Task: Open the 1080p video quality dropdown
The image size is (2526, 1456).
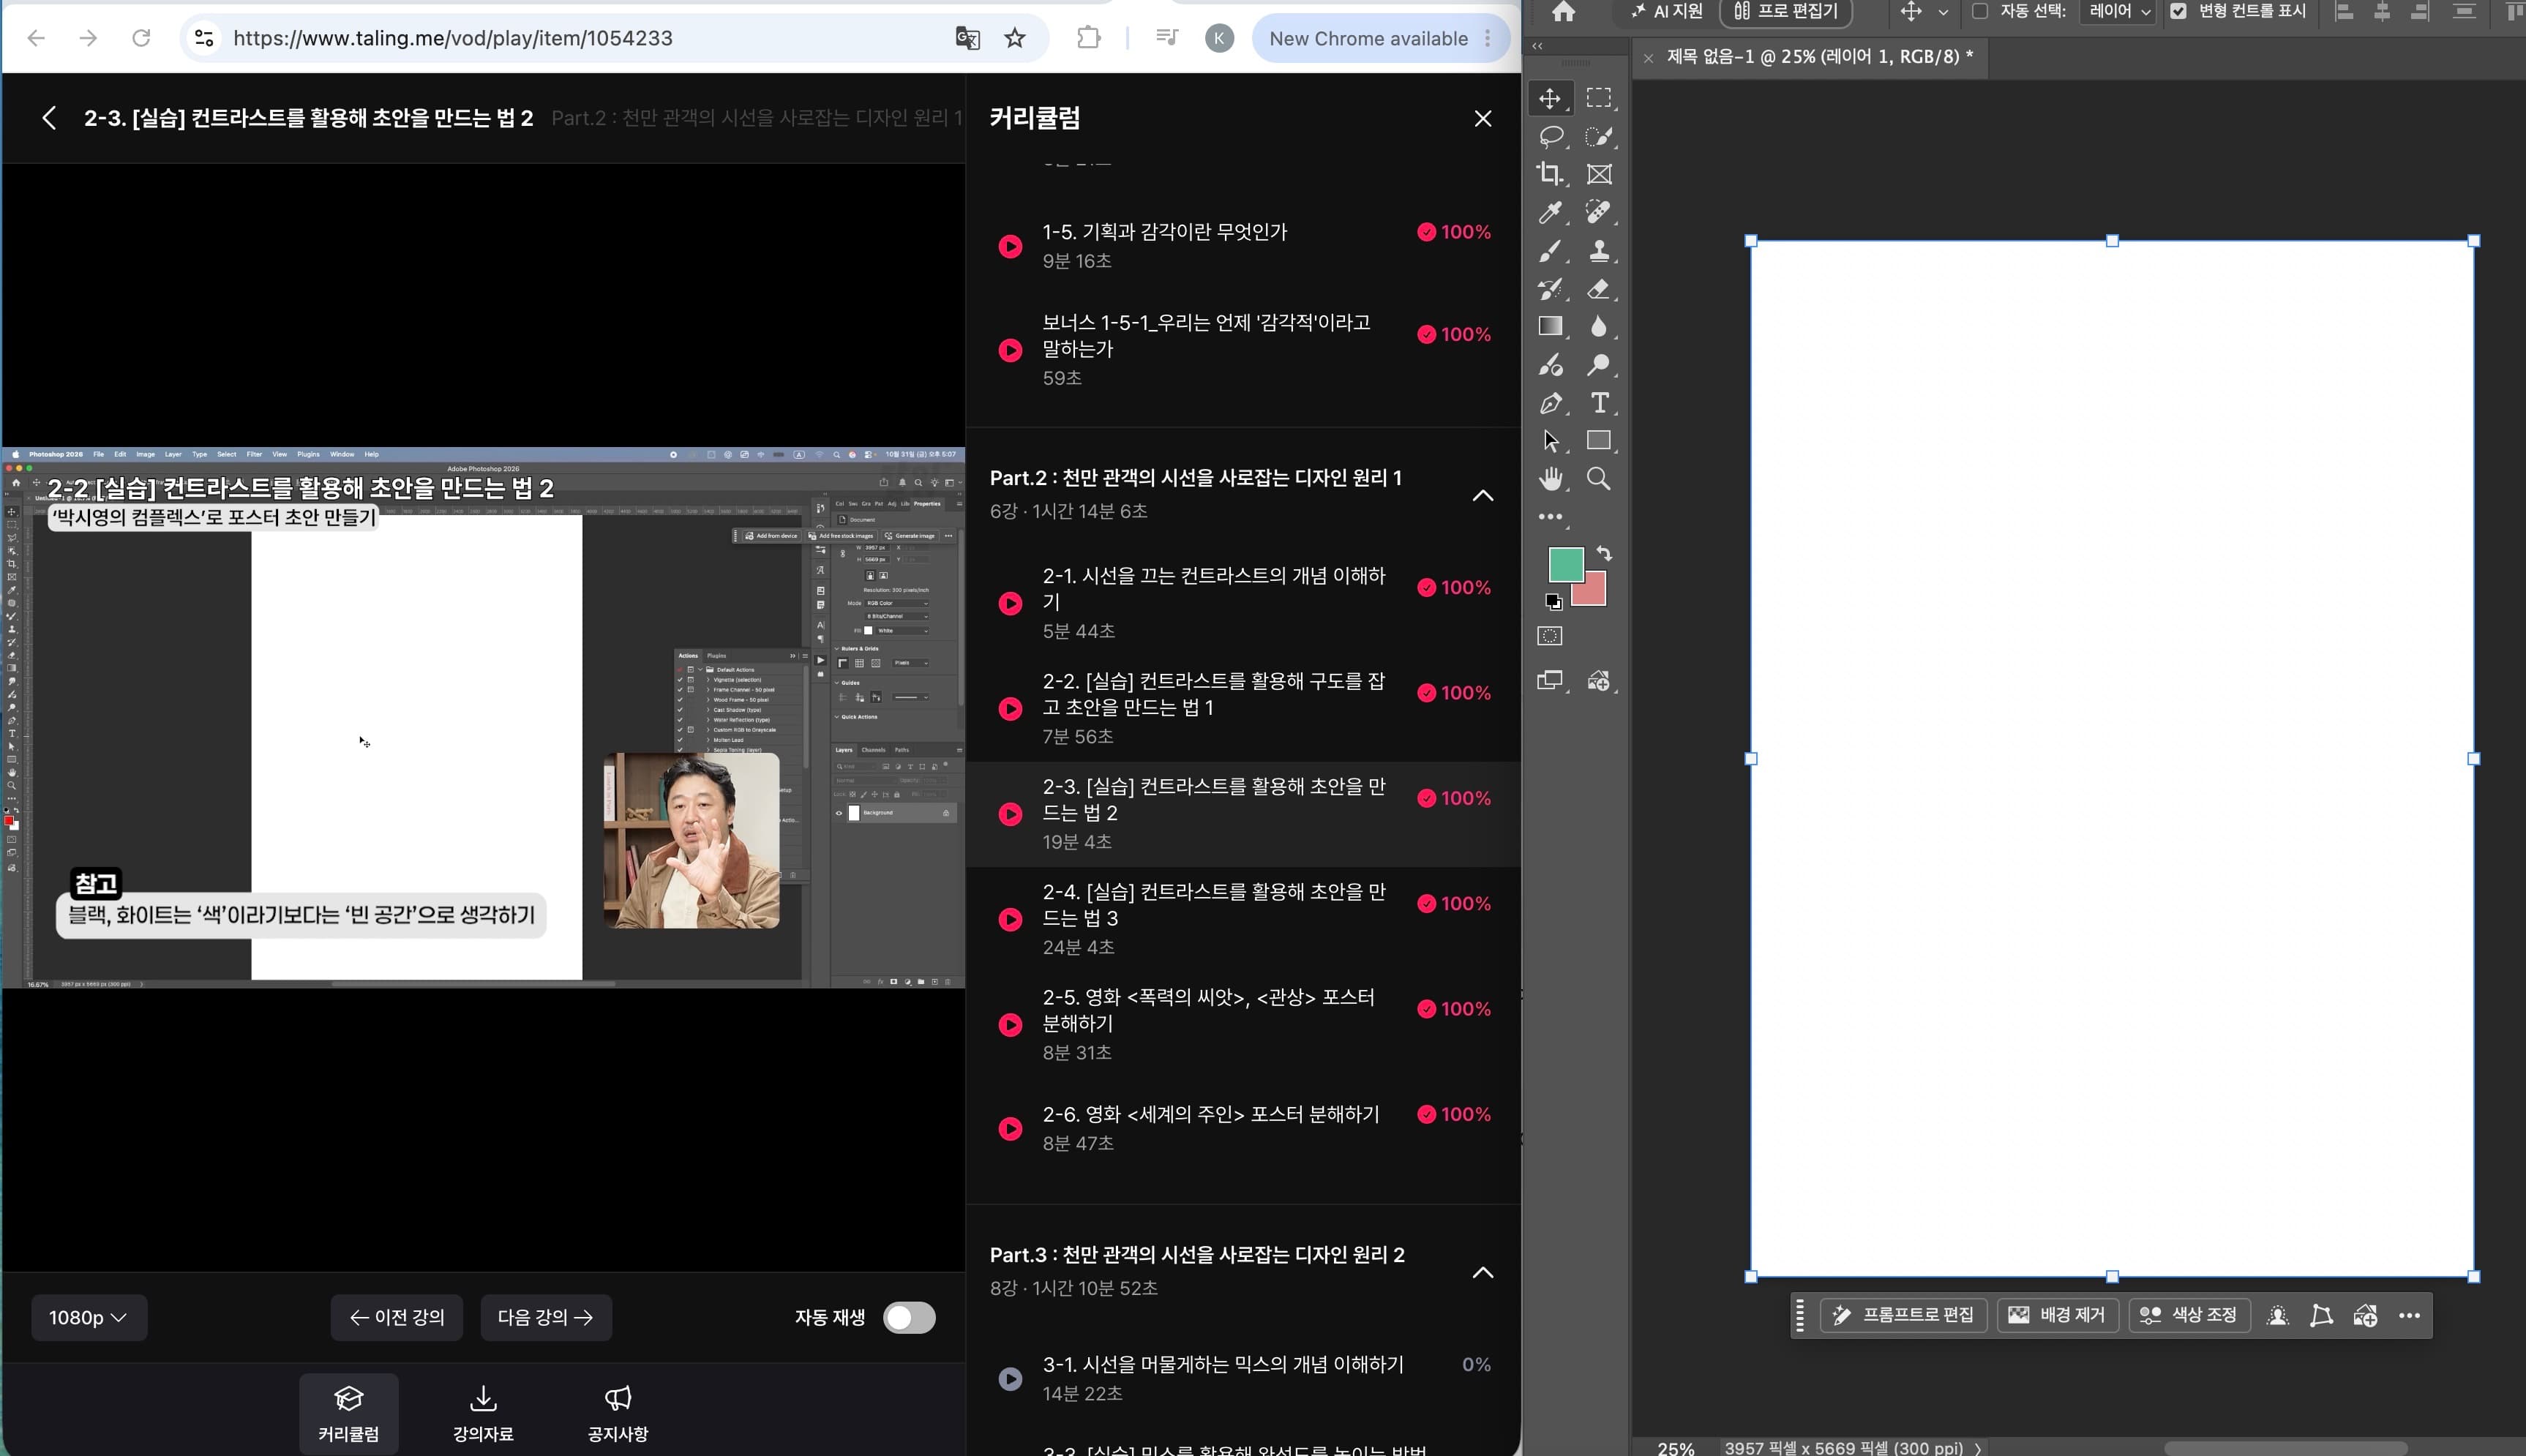Action: tap(89, 1317)
